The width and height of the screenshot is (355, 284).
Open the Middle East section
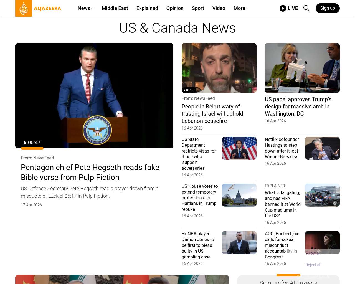(115, 8)
